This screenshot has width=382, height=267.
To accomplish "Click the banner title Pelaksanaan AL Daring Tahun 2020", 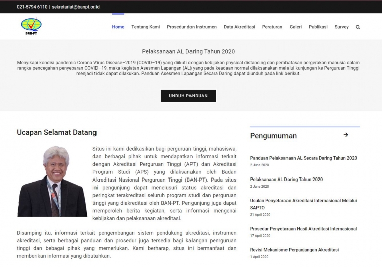I will pos(188,52).
